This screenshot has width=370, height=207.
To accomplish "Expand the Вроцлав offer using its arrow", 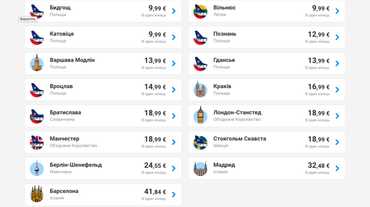I will point(173,90).
